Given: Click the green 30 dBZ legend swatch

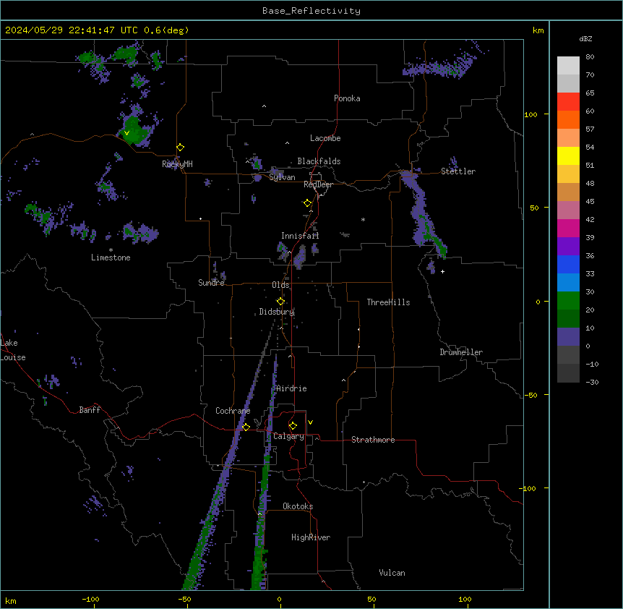Looking at the screenshot, I should pyautogui.click(x=568, y=301).
